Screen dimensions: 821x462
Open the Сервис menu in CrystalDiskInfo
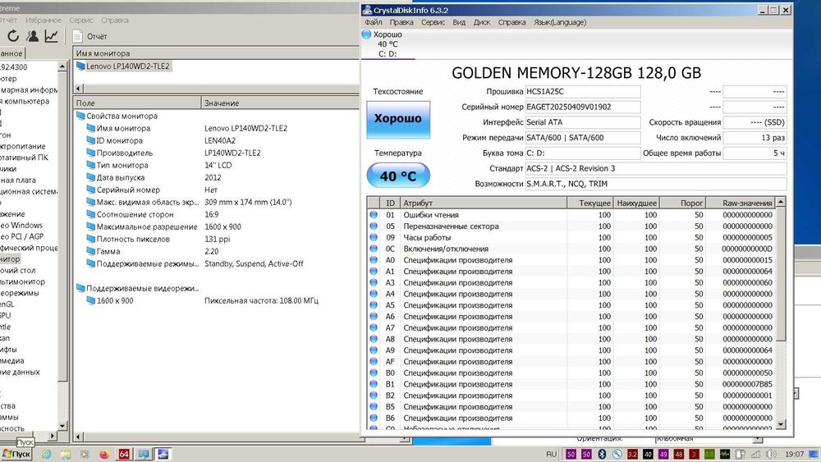pyautogui.click(x=433, y=22)
